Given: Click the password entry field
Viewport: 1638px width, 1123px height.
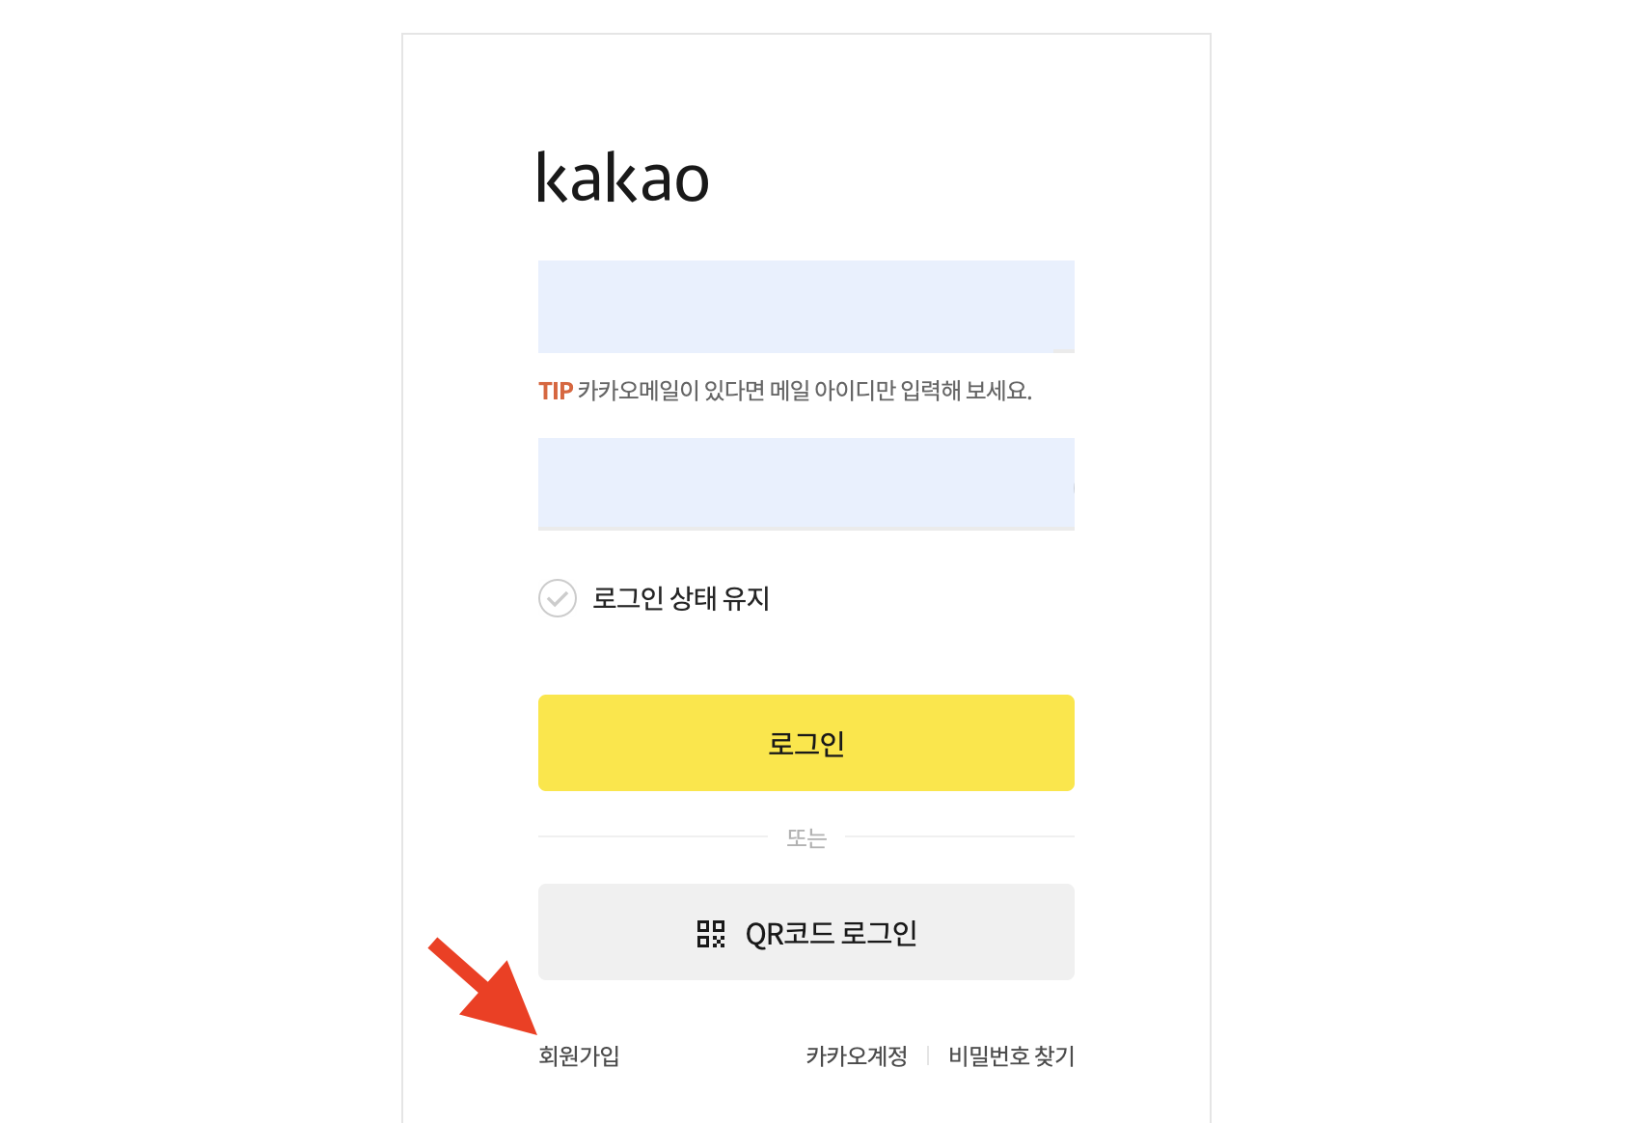Looking at the screenshot, I should click(x=805, y=482).
